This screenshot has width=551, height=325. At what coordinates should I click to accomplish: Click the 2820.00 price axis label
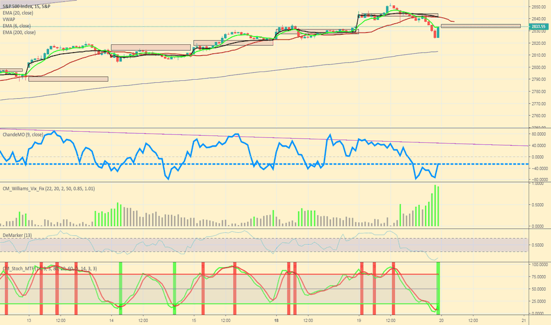click(539, 43)
